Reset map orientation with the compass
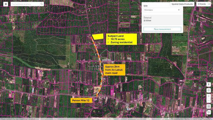Screen dimensions: 213x120 point(209,84)
